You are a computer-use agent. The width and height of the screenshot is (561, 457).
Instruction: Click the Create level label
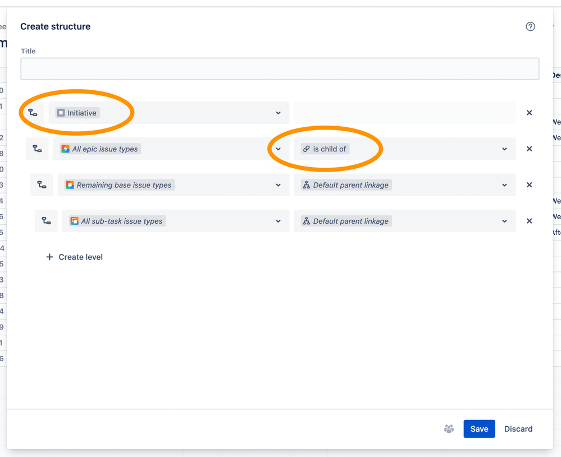point(80,257)
